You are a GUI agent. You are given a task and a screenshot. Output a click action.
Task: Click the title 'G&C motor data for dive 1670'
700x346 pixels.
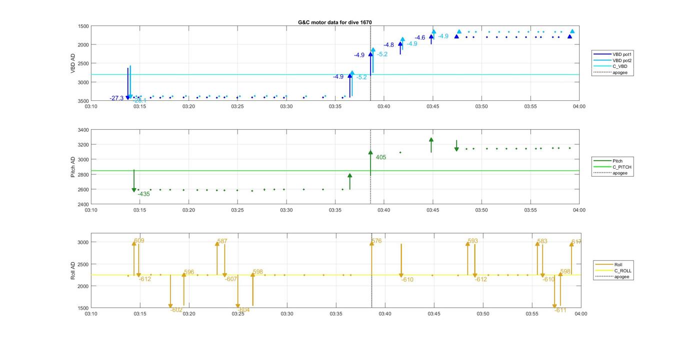[x=334, y=22]
